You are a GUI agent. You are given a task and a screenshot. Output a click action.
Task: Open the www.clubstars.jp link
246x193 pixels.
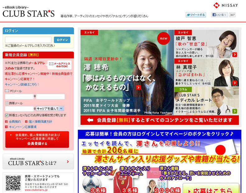click(x=36, y=190)
